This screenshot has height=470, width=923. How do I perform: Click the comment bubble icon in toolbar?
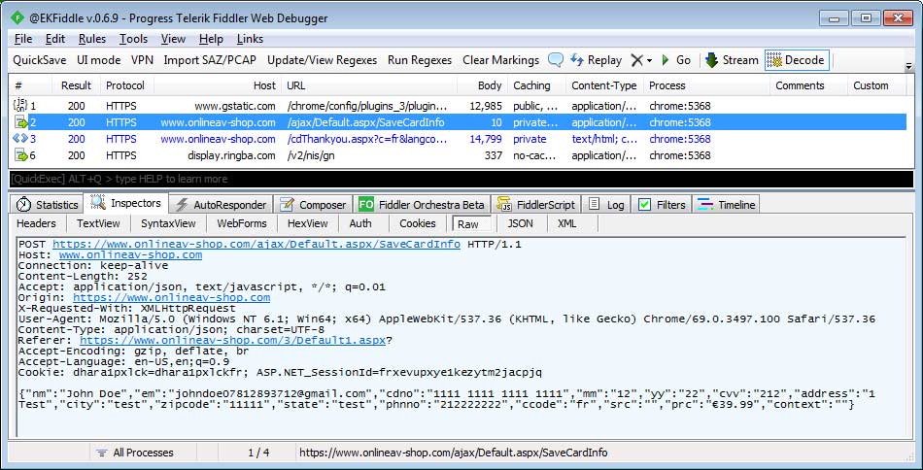(556, 60)
